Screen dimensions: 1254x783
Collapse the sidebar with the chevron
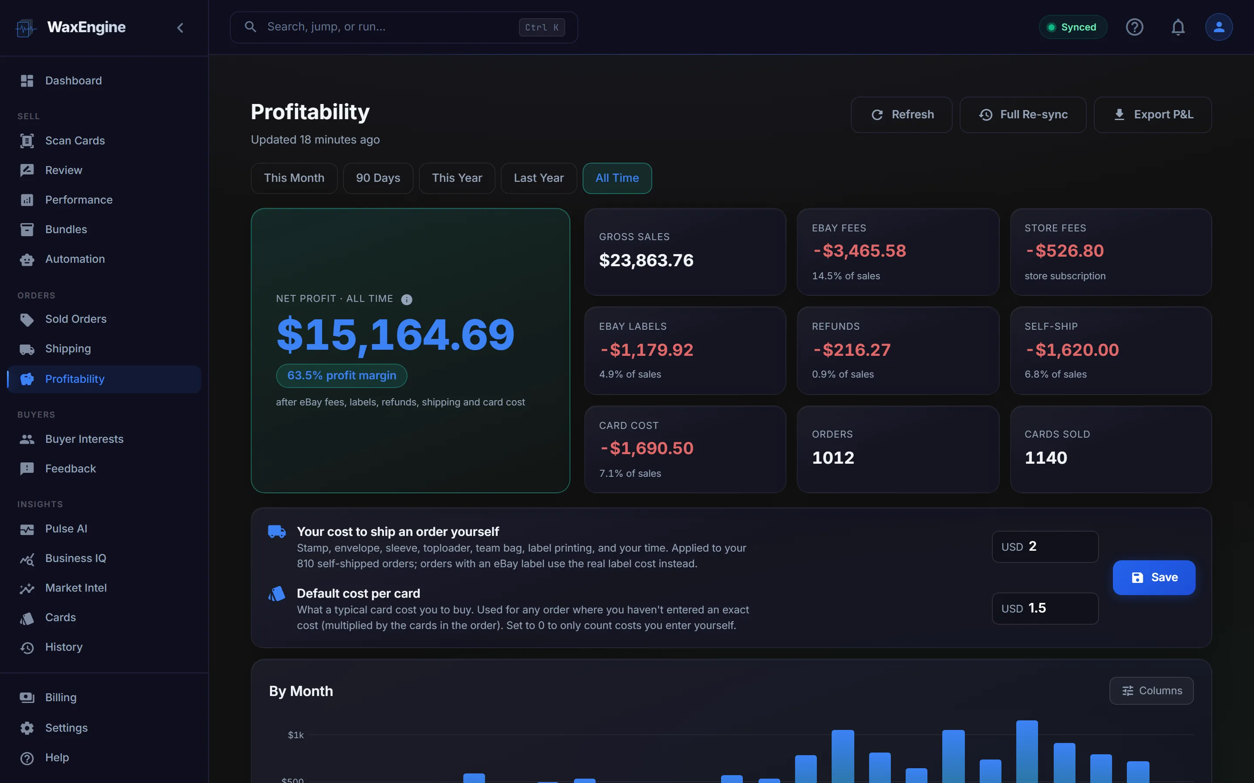coord(180,27)
